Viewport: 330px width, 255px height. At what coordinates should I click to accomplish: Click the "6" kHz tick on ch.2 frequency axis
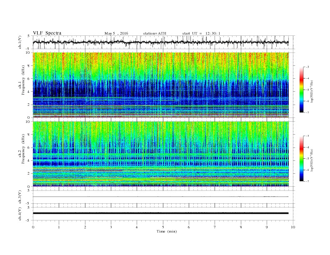click(29, 147)
